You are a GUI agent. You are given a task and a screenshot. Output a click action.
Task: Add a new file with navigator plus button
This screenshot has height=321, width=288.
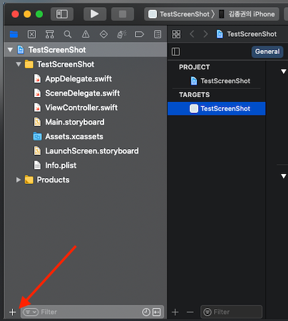(12, 312)
